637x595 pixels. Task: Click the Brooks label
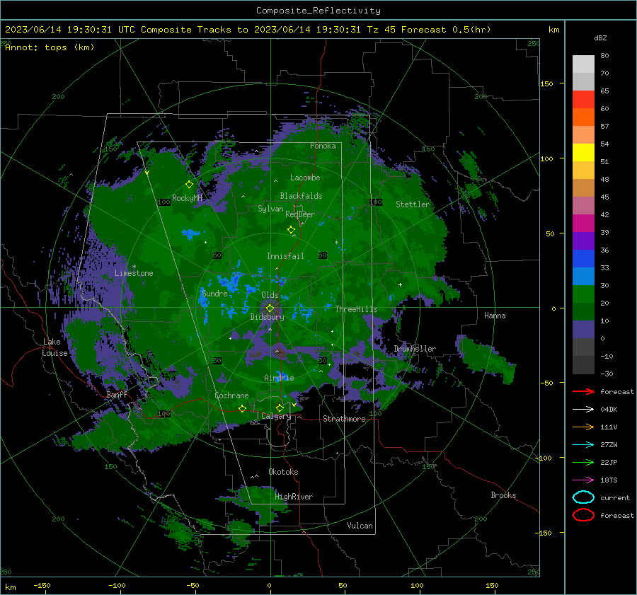[x=503, y=495]
